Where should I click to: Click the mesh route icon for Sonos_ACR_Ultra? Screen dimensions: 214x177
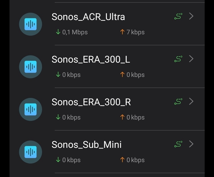tap(178, 16)
